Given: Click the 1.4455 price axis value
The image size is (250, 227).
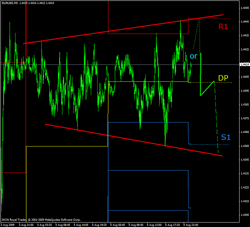Looking at the screenshot, I should tap(245, 8).
